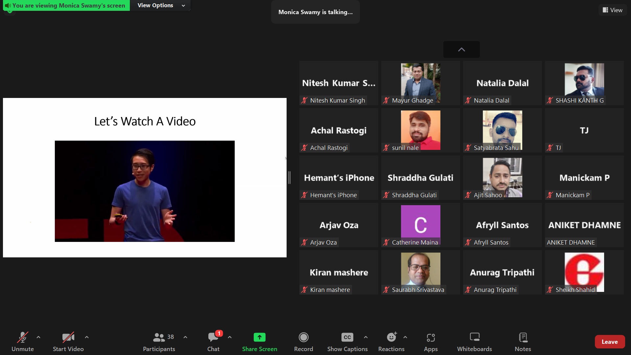Open the Participants panel
Image resolution: width=631 pixels, height=355 pixels.
[x=159, y=342]
